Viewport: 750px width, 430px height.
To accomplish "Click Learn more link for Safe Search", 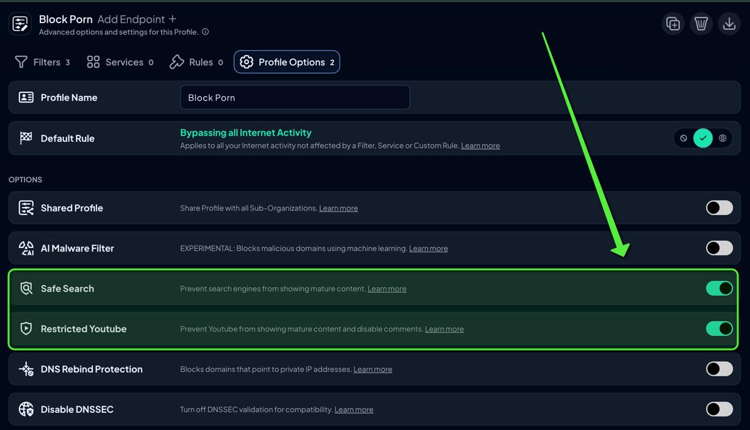I will [x=387, y=289].
